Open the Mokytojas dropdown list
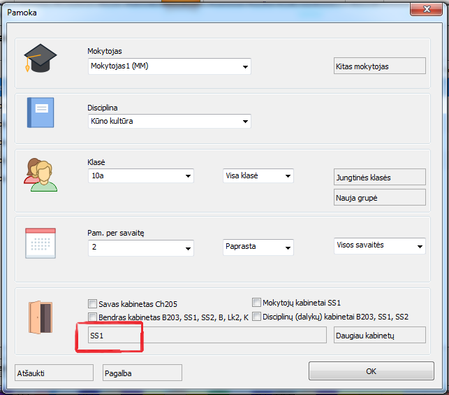Screen dimensions: 449x395 pyautogui.click(x=245, y=67)
